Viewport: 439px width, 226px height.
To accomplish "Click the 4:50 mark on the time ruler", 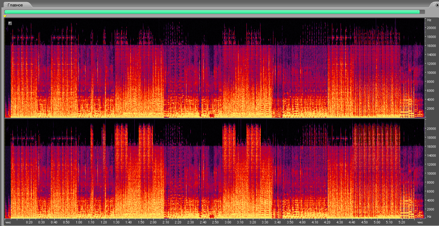I will tap(364, 222).
